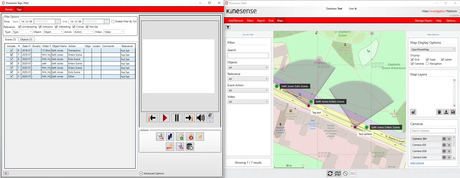
Task: Click the database restore action icon
Action: 190,146
